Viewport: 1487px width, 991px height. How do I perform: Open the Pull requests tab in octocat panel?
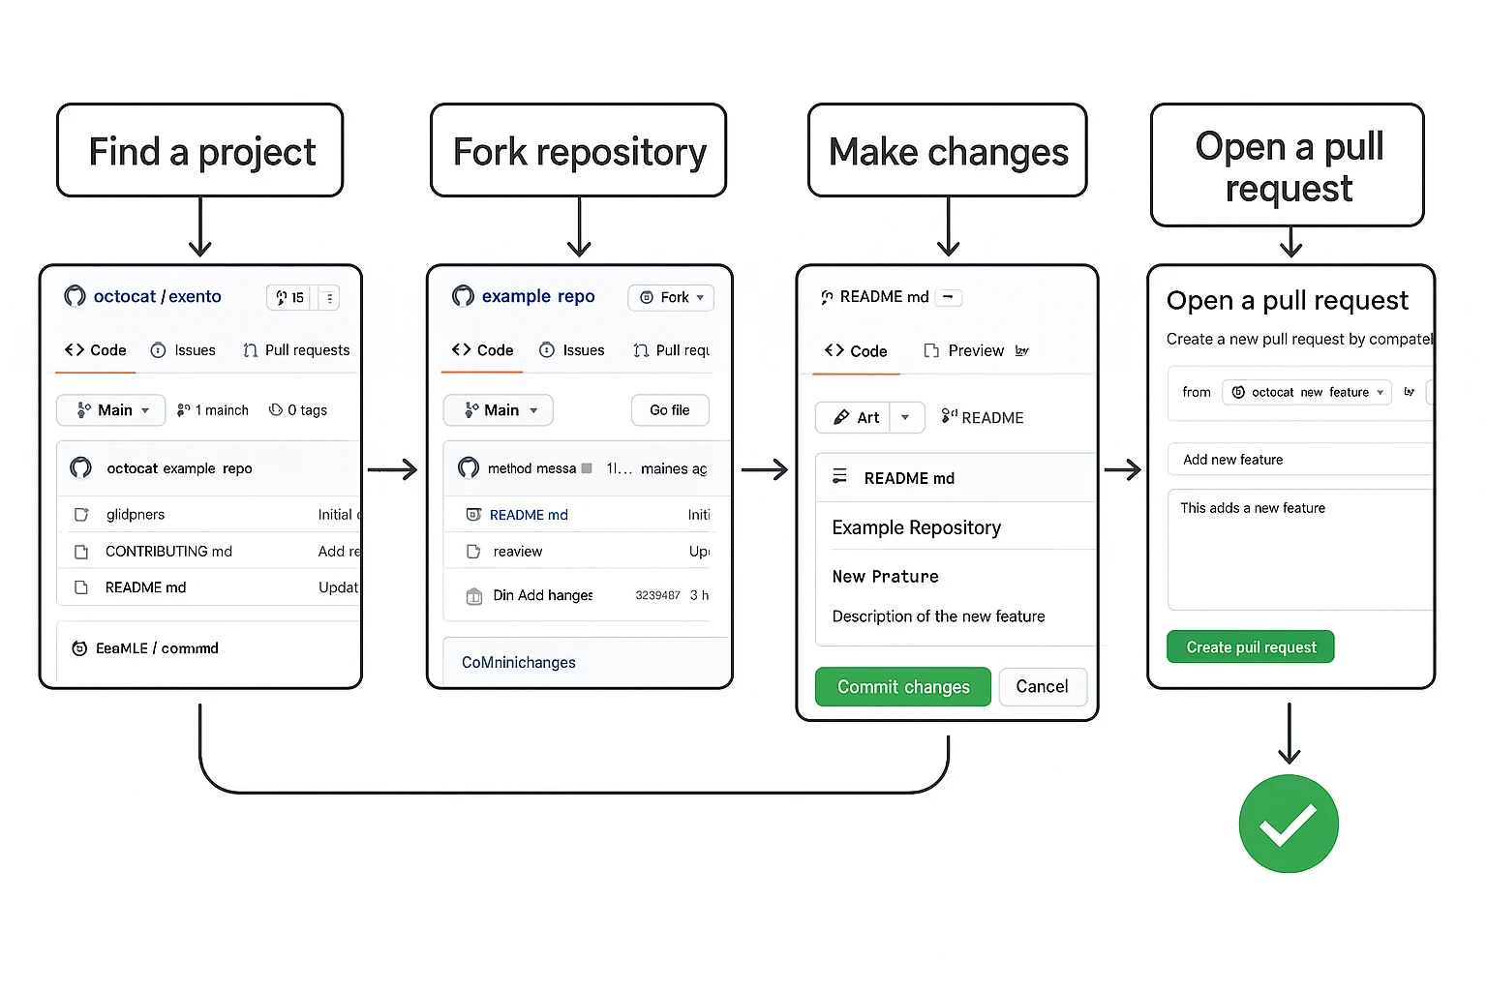pyautogui.click(x=296, y=350)
